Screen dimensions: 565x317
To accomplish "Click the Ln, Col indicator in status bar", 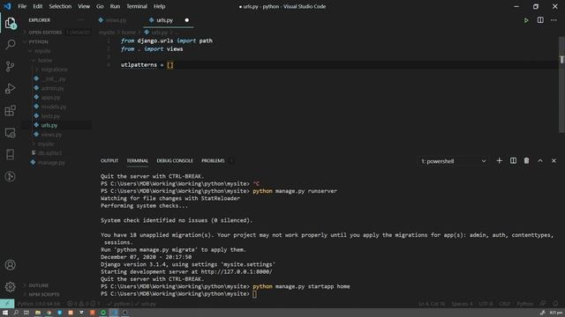I will [x=432, y=304].
